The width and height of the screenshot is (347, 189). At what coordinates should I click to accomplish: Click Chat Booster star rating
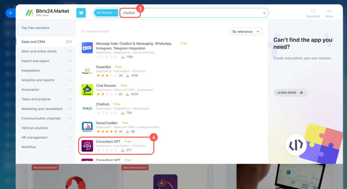click(107, 94)
